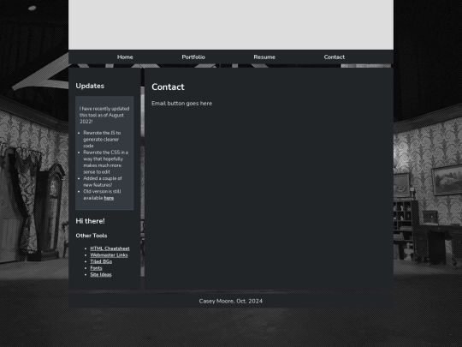Visit the Tiled BGs link

[101, 261]
